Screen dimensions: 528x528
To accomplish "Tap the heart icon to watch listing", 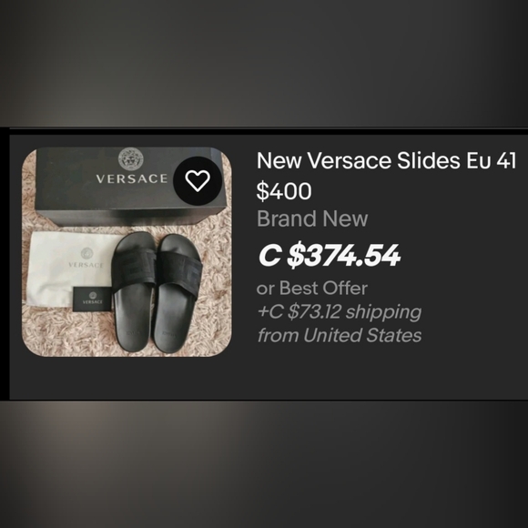I will click(198, 181).
